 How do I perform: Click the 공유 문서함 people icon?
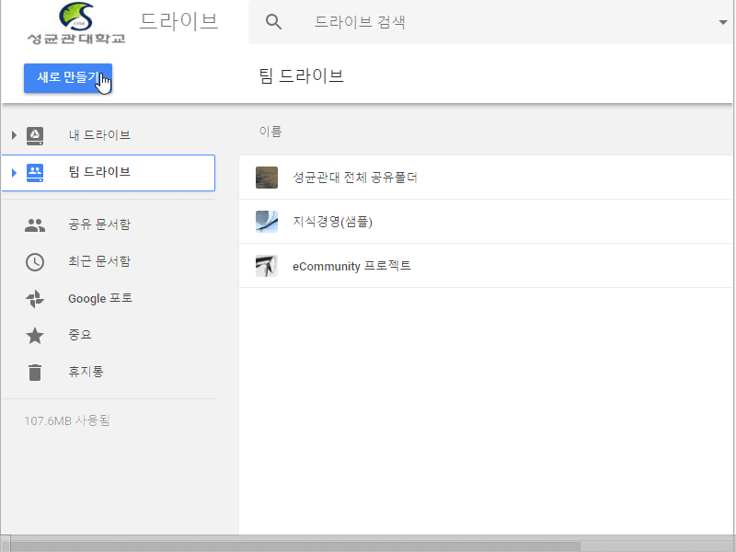[35, 224]
